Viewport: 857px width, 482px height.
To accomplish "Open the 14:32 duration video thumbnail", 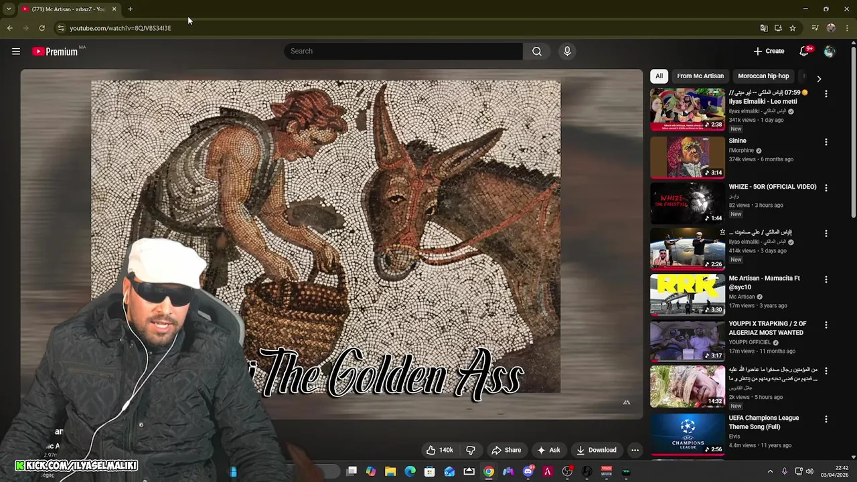I will pyautogui.click(x=688, y=386).
